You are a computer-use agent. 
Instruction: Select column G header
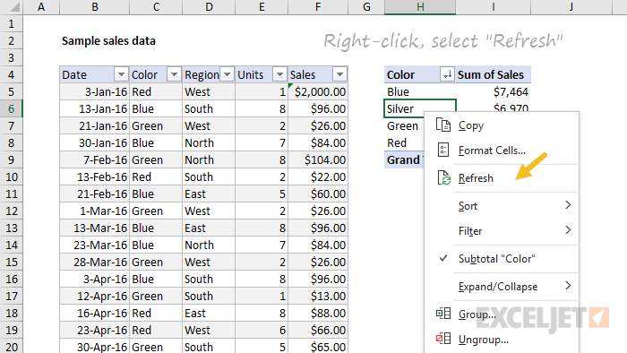point(366,7)
